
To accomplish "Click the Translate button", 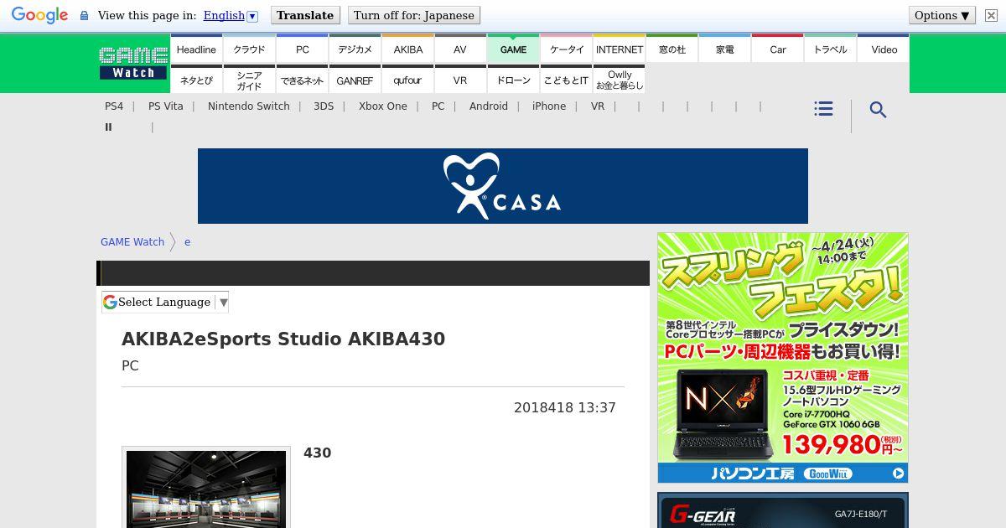I will point(305,15).
